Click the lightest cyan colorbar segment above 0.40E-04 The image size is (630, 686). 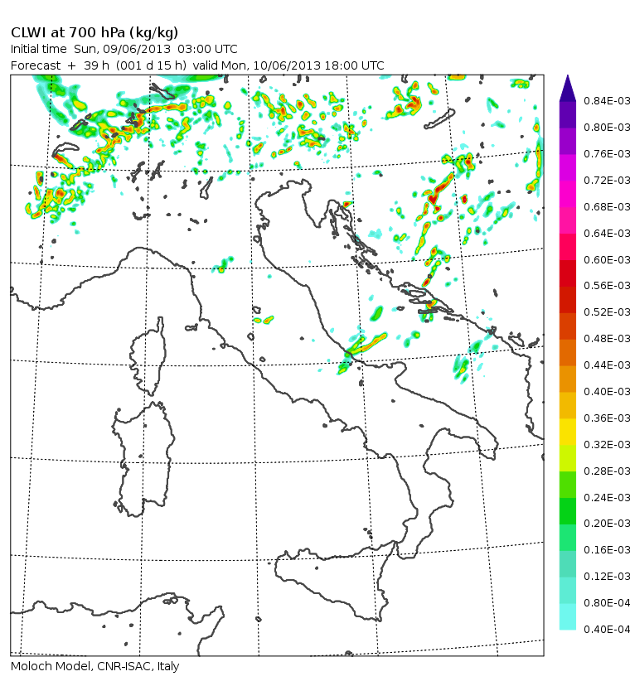(568, 616)
